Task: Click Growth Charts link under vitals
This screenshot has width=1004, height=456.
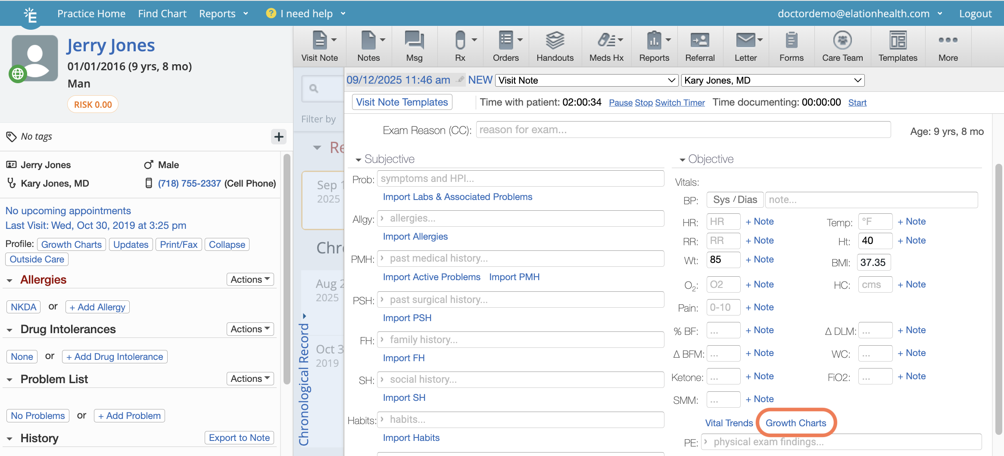Action: coord(795,423)
